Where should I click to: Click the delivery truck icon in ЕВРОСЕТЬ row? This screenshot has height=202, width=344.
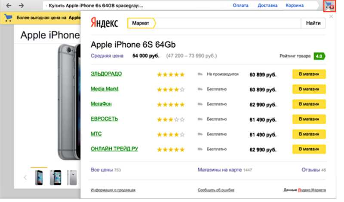tap(200, 119)
